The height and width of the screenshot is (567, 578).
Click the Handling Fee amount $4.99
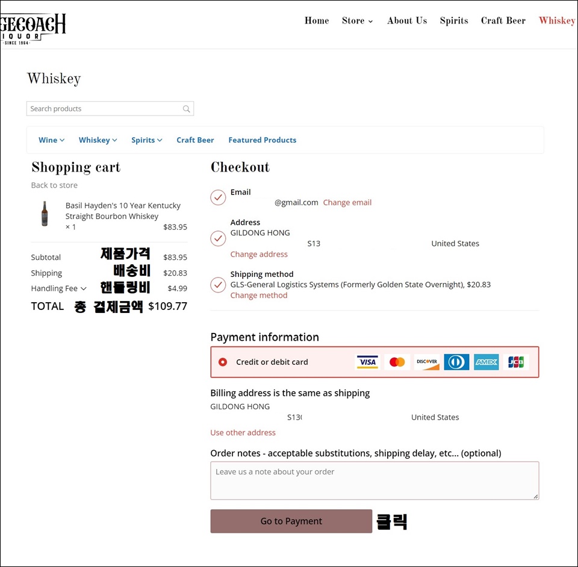pos(177,288)
